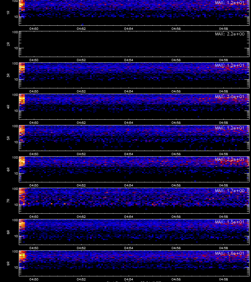
Task: Click the 10 y-axis tick label of panel 9R
Action: point(16,268)
